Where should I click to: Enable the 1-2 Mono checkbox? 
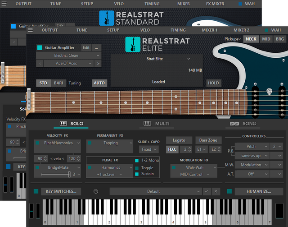coord(137,161)
